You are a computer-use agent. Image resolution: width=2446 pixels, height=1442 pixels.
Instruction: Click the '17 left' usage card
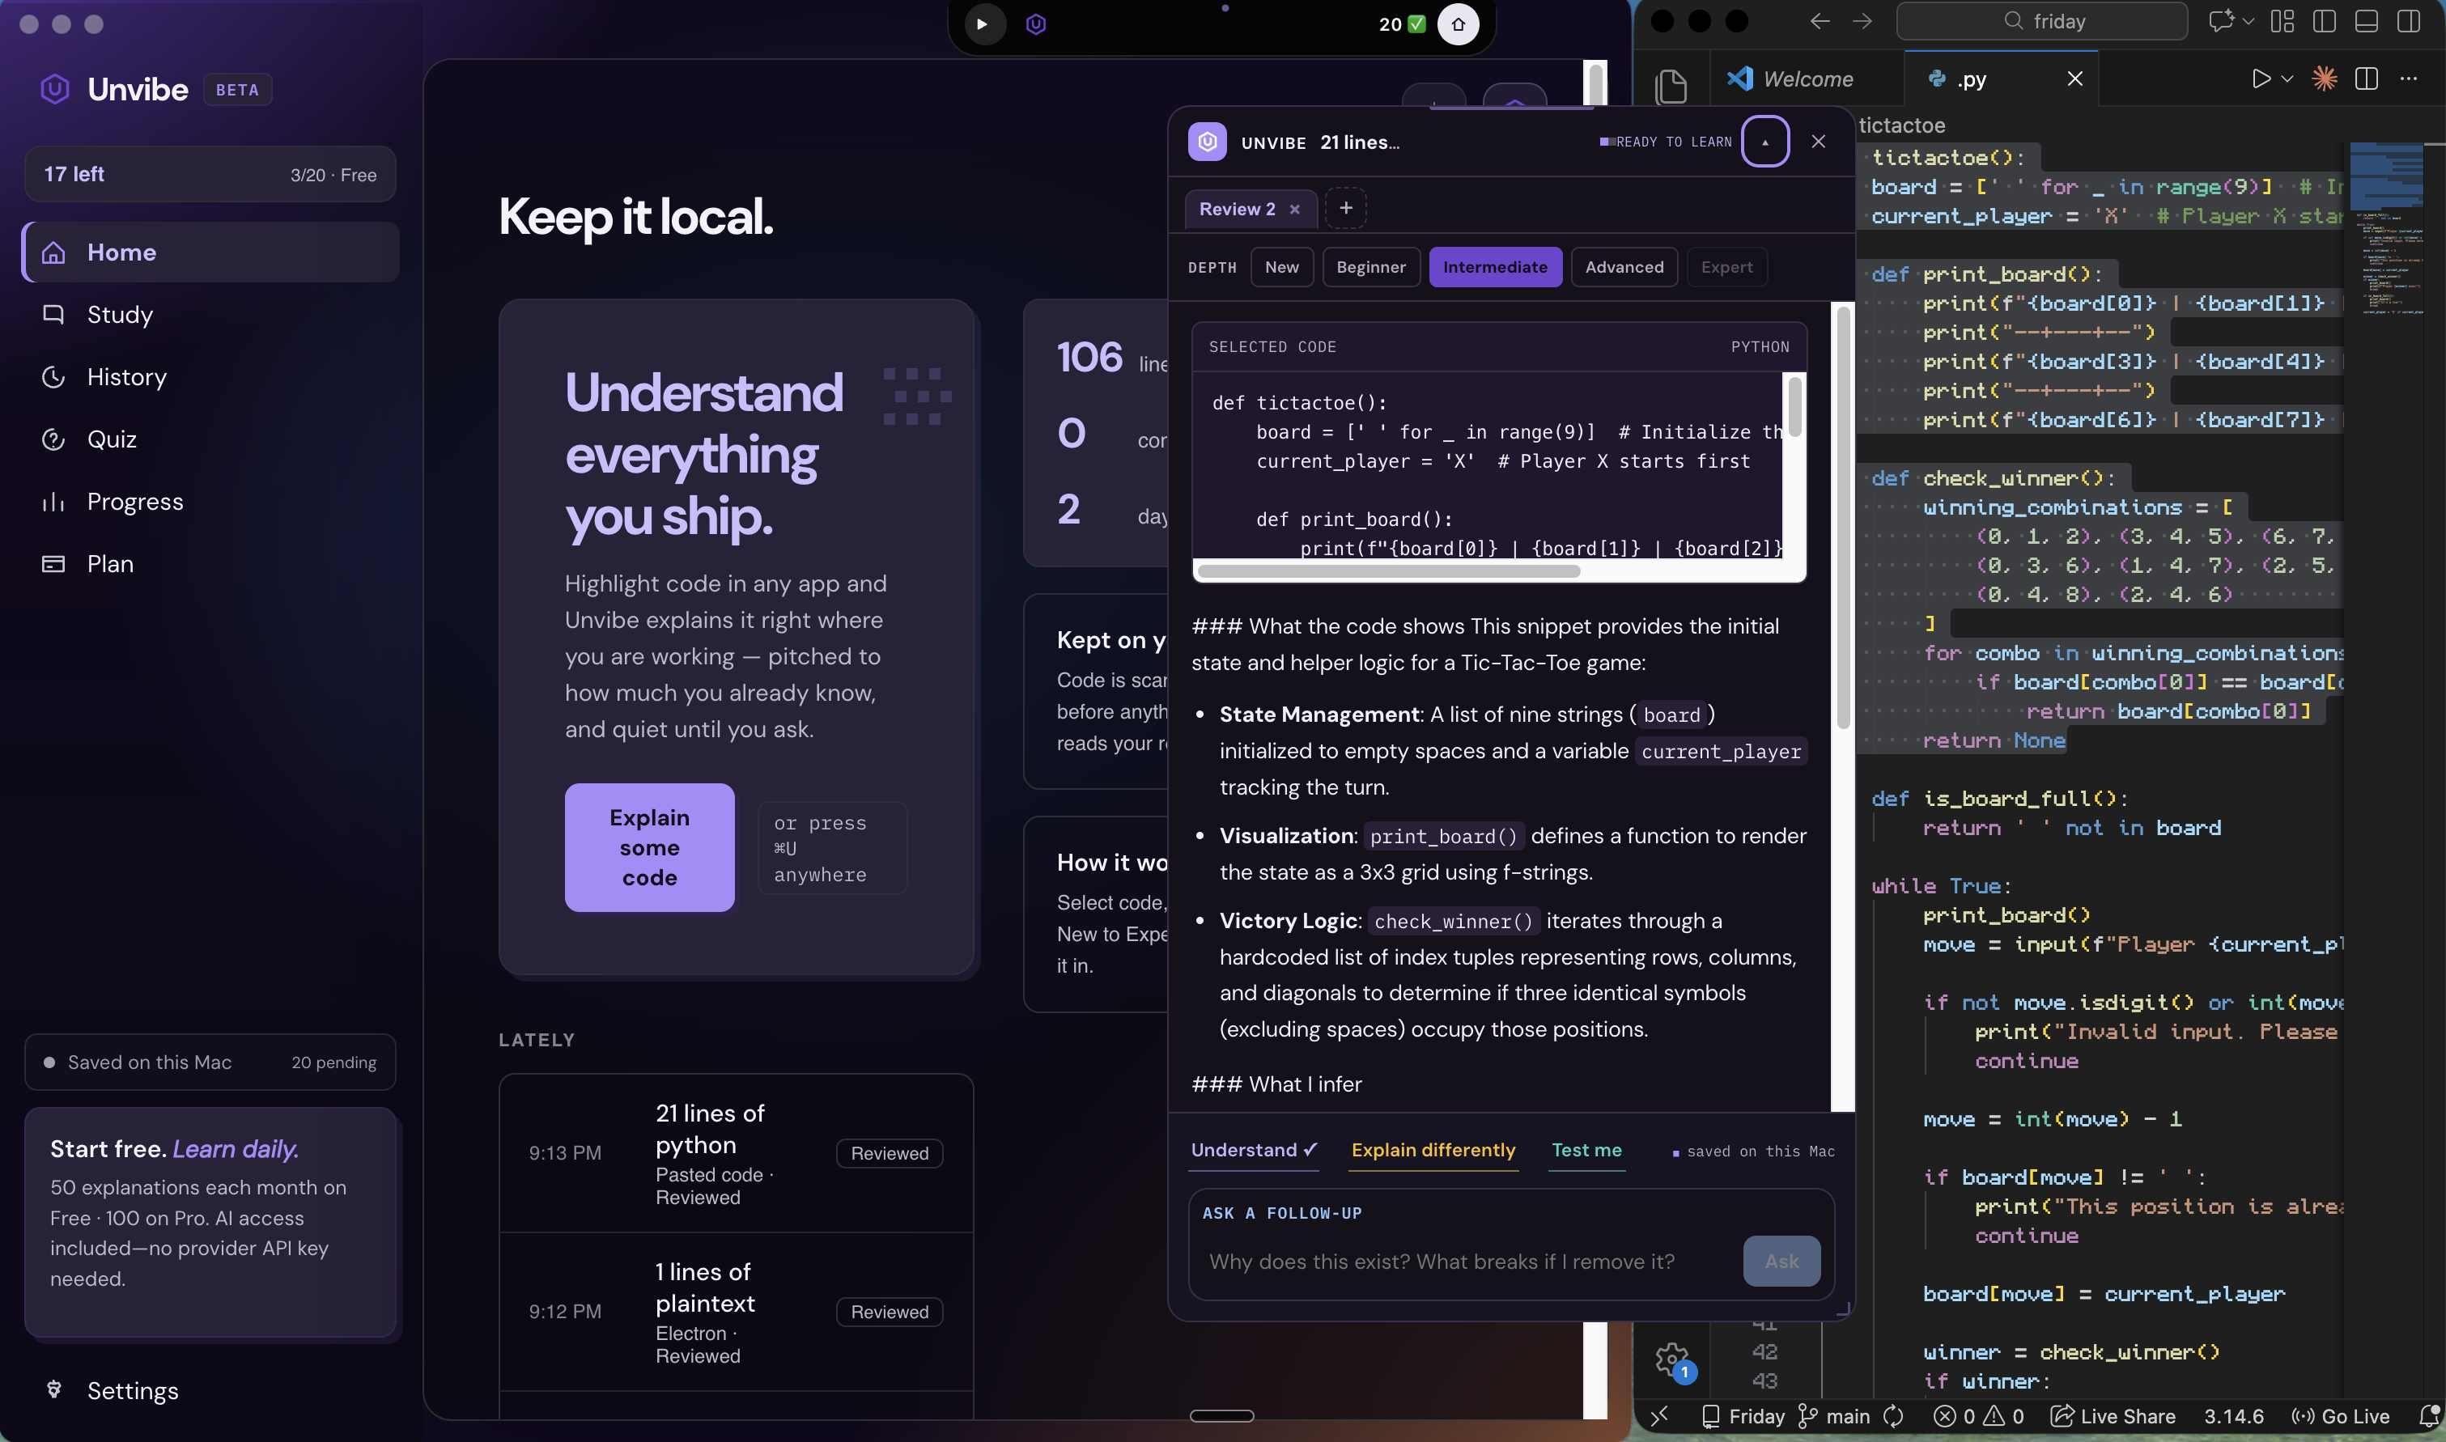(210, 175)
